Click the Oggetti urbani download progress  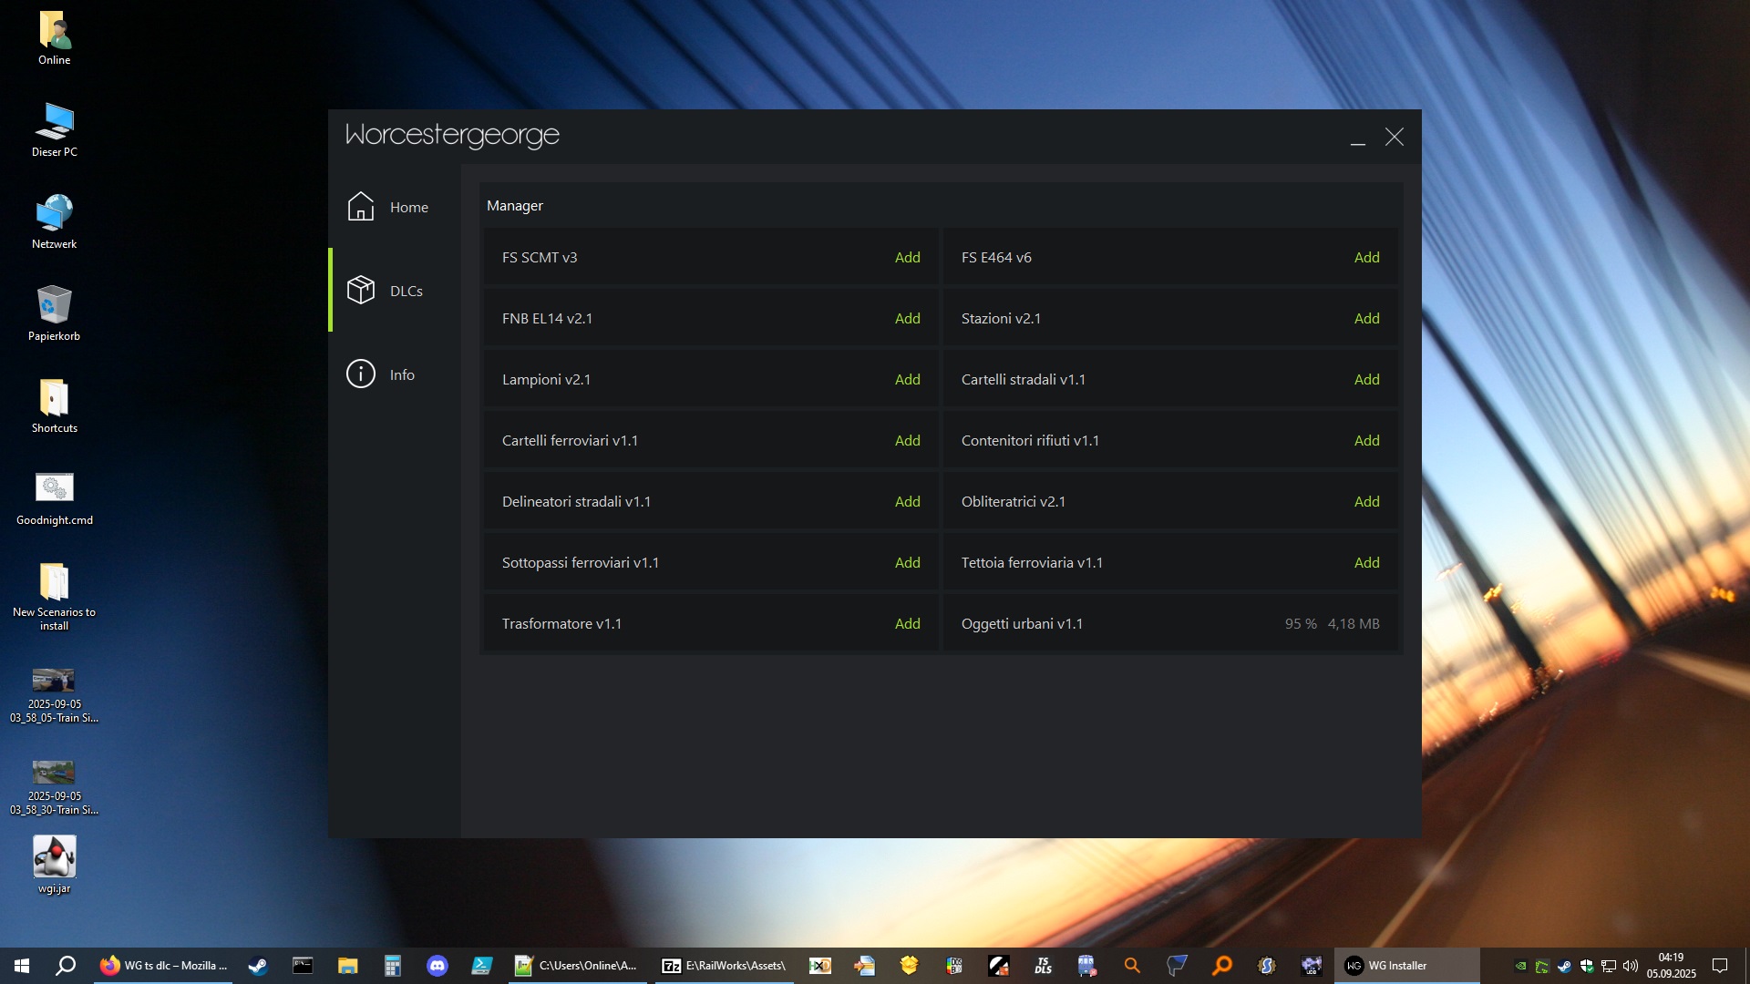pos(1332,624)
